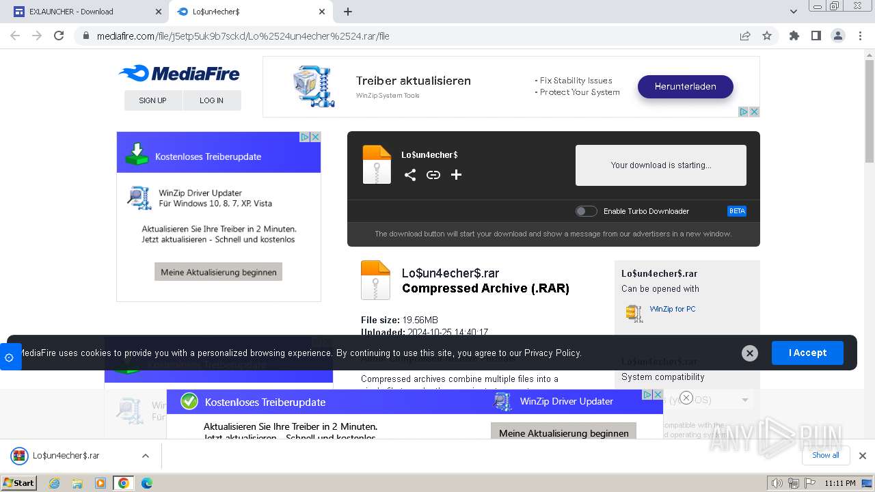Expand options chevron for downloaded rar file
This screenshot has width=875, height=492.
point(145,456)
